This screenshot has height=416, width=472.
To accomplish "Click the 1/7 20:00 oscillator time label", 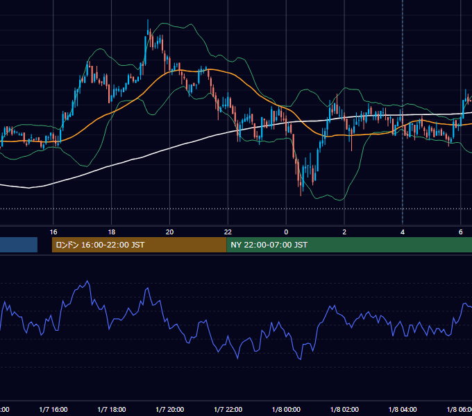I will click(x=170, y=409).
